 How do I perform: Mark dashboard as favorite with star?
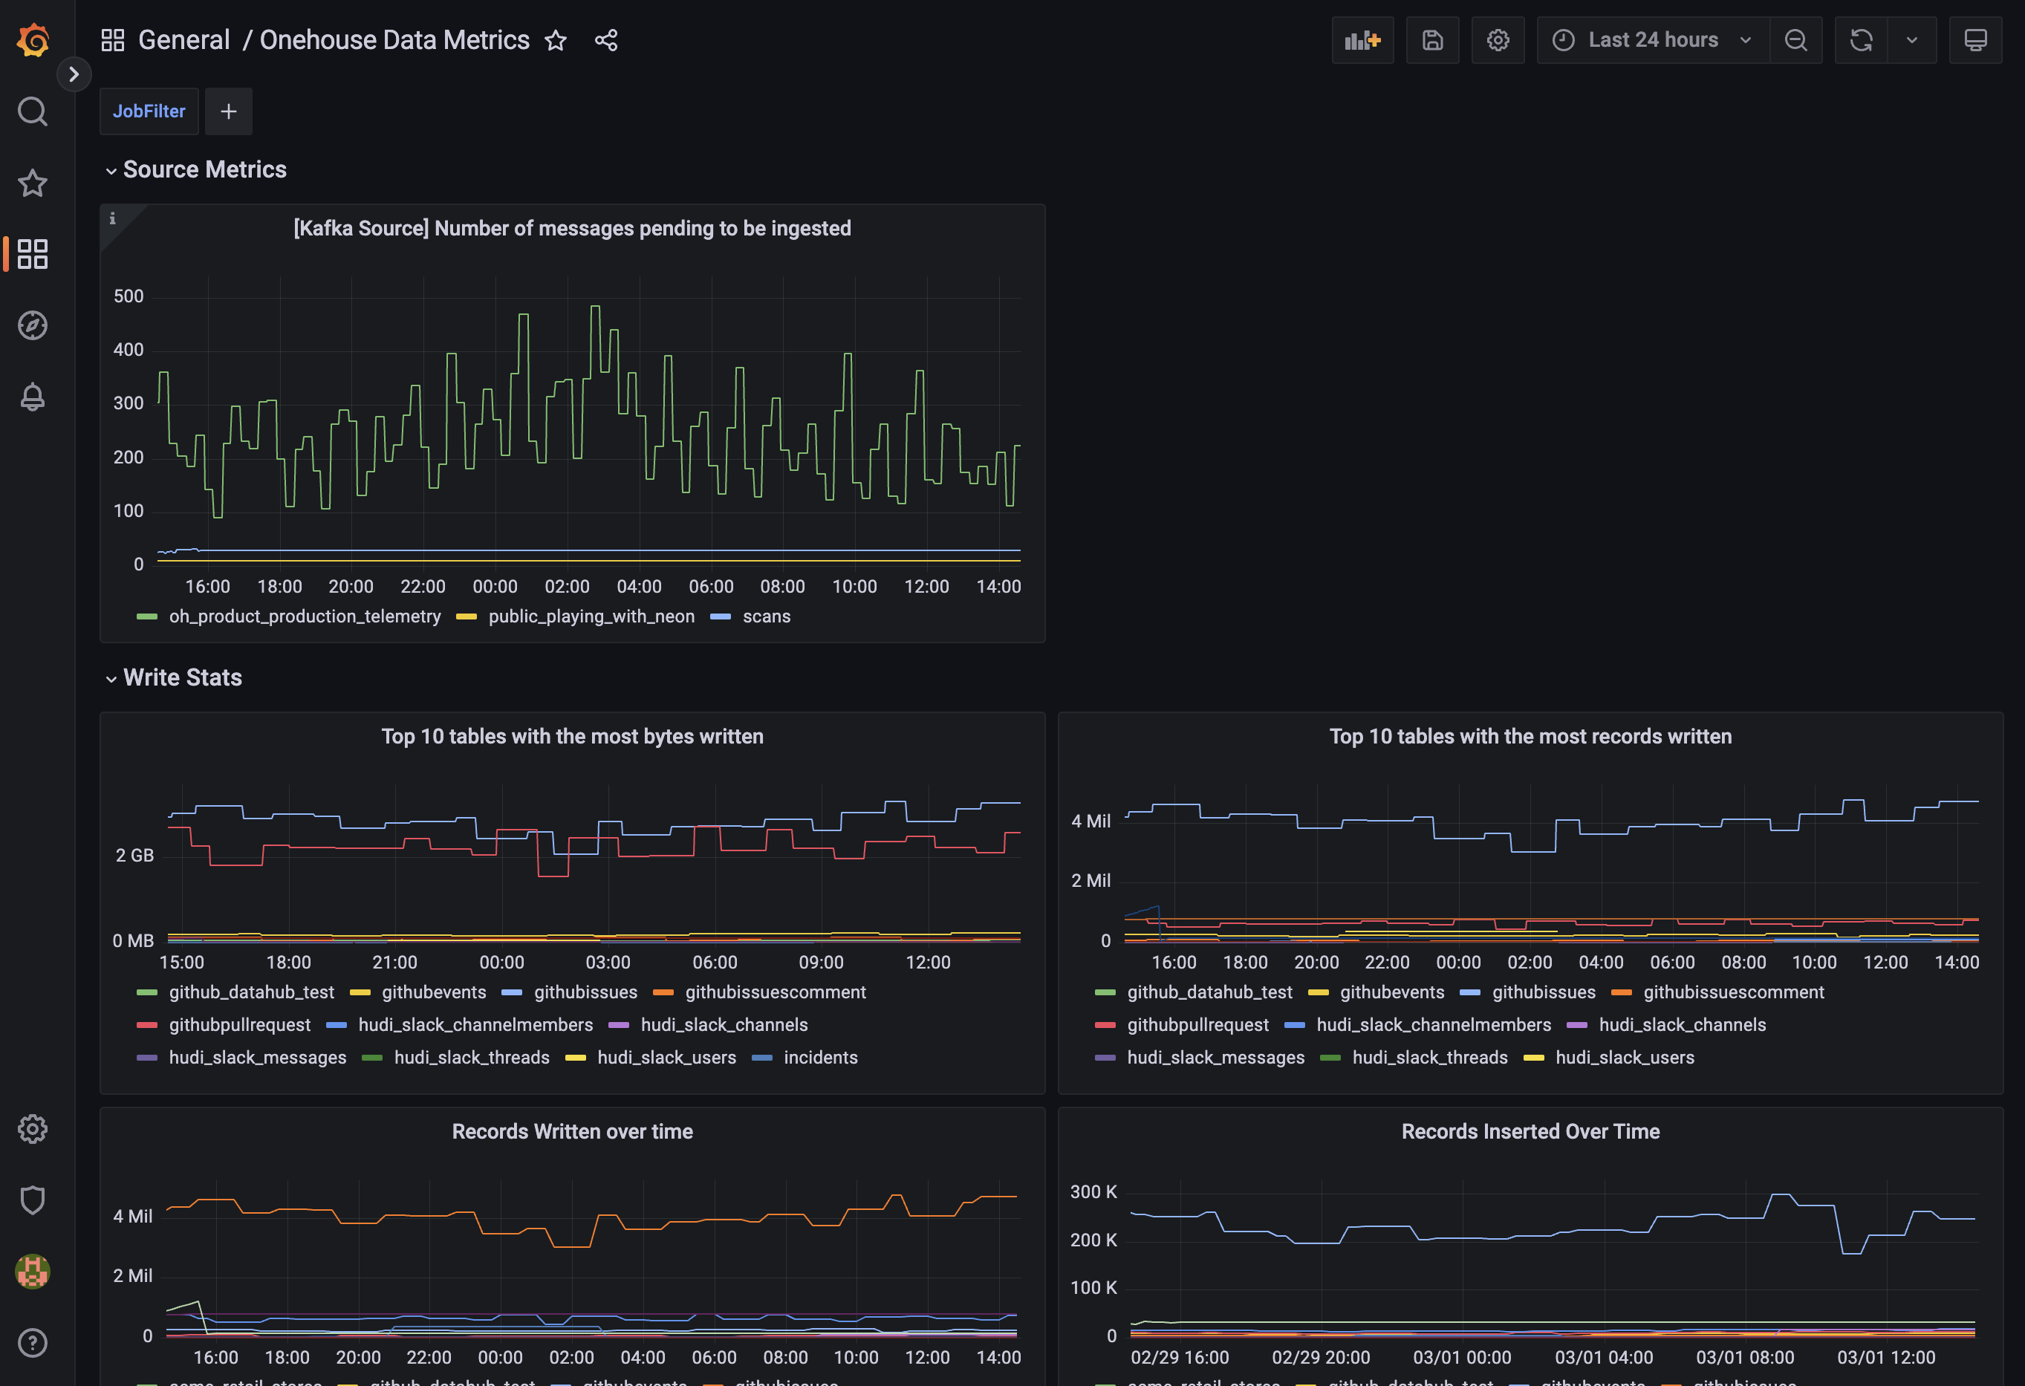coord(556,40)
